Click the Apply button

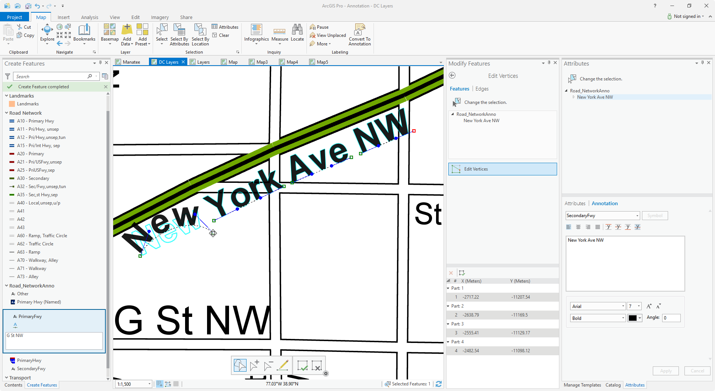tap(666, 371)
